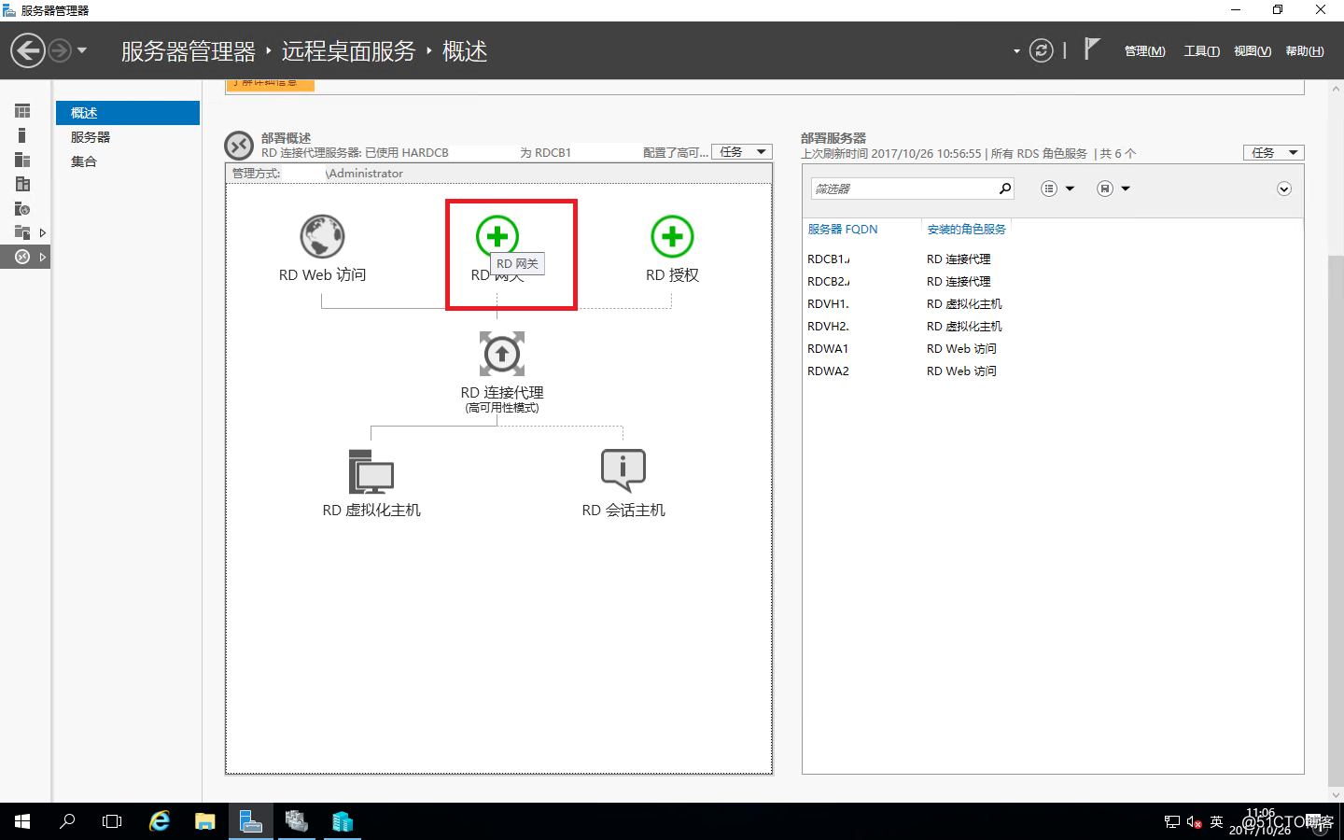
Task: Open the 管理(M) menu
Action: click(x=1144, y=51)
